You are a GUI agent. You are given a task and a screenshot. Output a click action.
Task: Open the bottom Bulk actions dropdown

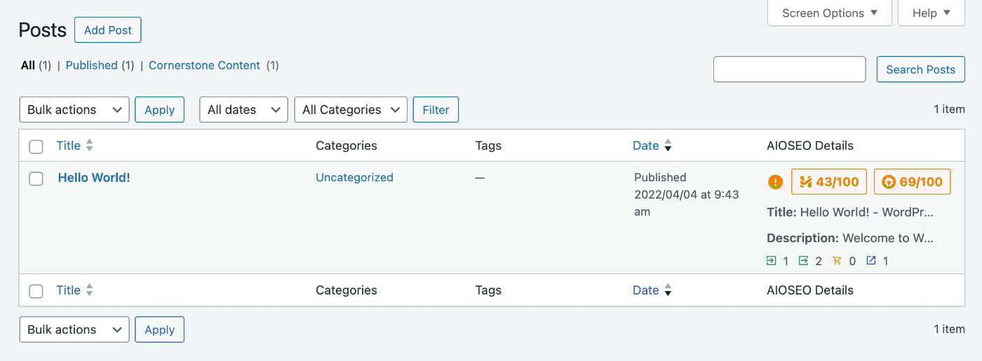pos(74,330)
